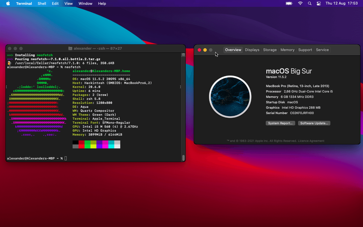Open Software Update
The image size is (363, 227).
[314, 123]
